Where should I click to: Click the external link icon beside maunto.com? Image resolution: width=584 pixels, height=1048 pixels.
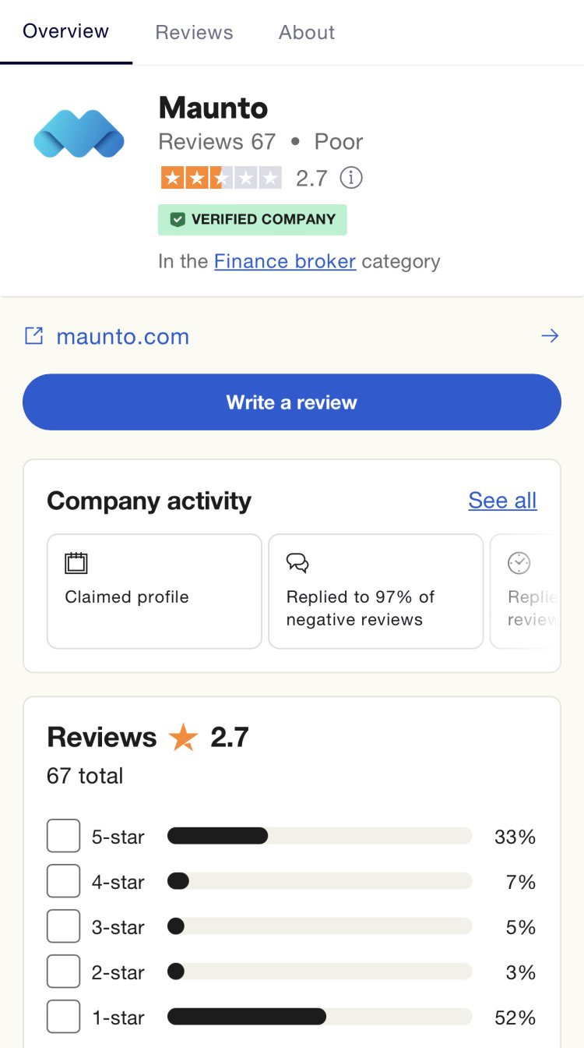tap(33, 336)
